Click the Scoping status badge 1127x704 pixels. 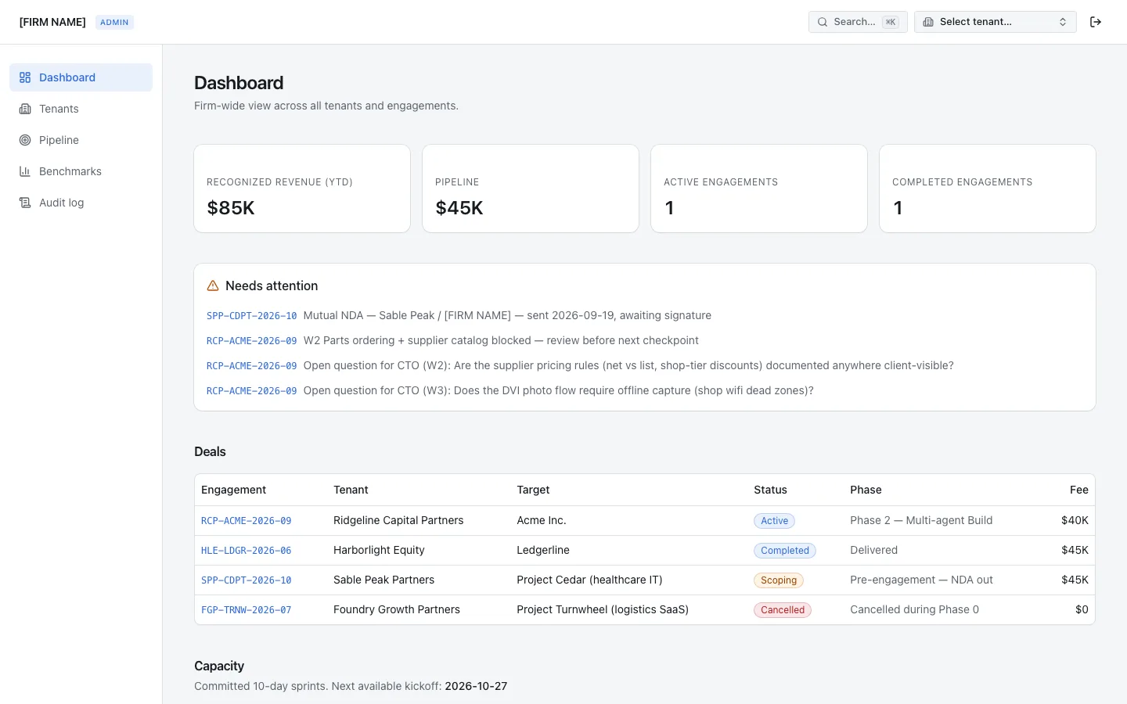[779, 580]
